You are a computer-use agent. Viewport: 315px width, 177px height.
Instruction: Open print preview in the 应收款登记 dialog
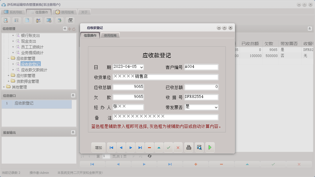(199, 147)
